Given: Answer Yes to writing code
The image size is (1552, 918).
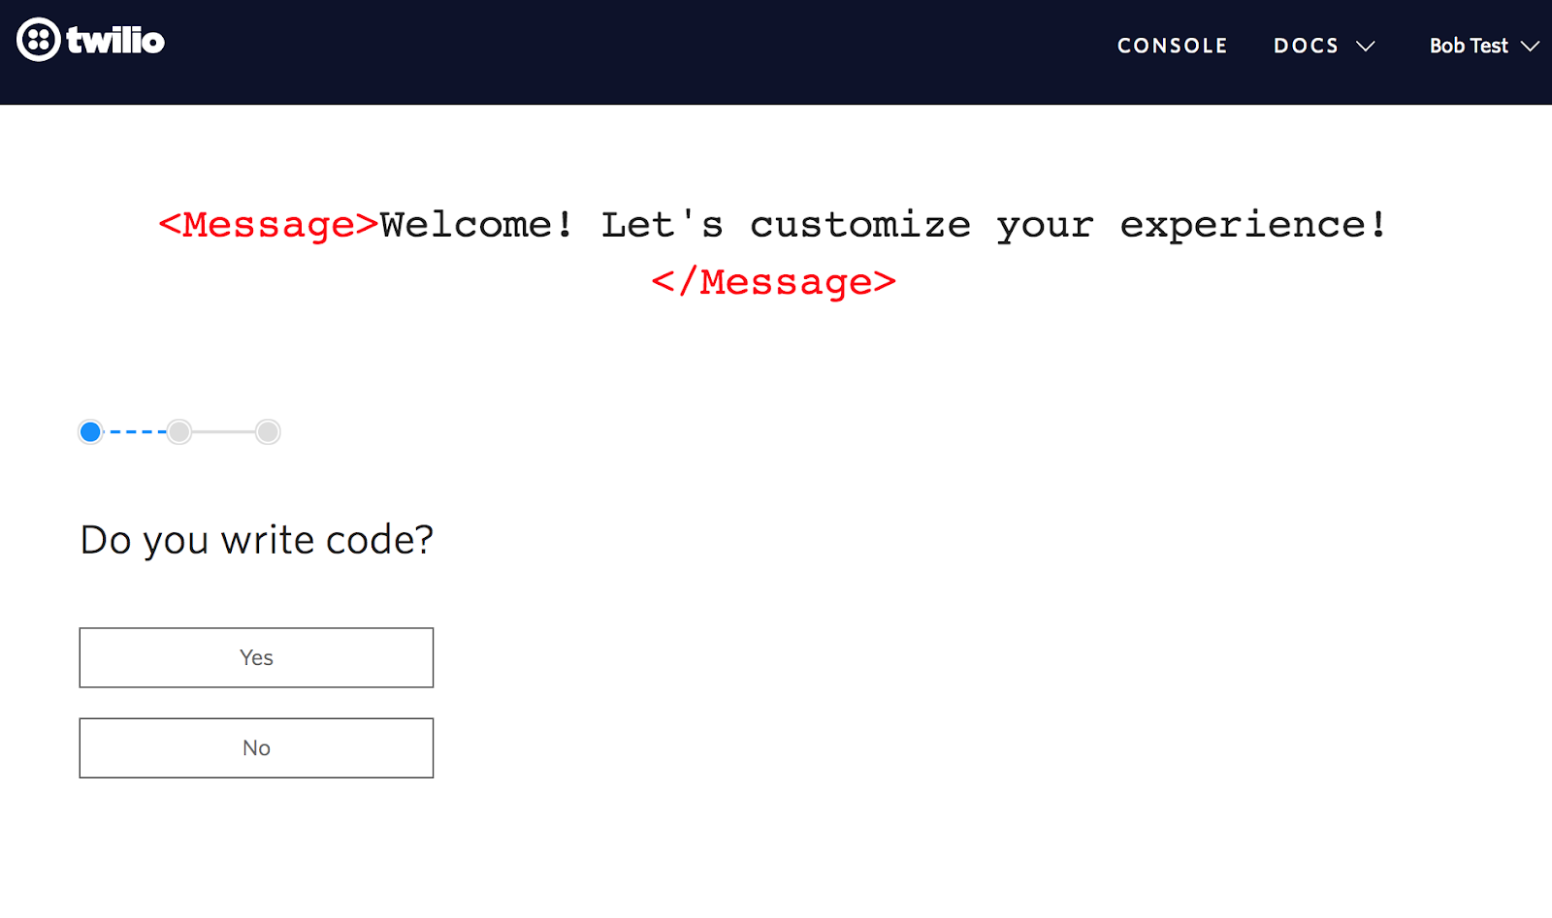Looking at the screenshot, I should (x=256, y=657).
